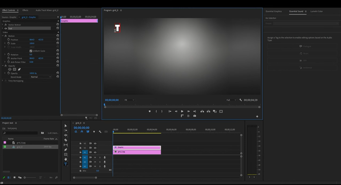Enable voice-over record on A3
The width and height of the screenshot is (341, 185).
click(105, 166)
